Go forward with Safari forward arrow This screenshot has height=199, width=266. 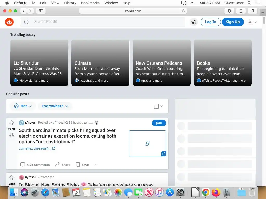[30, 11]
